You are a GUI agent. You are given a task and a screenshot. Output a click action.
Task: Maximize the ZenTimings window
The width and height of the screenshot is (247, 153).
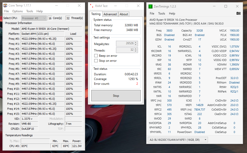coord(226,6)
